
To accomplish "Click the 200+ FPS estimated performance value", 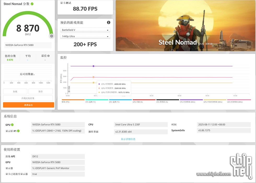I will pos(85,44).
